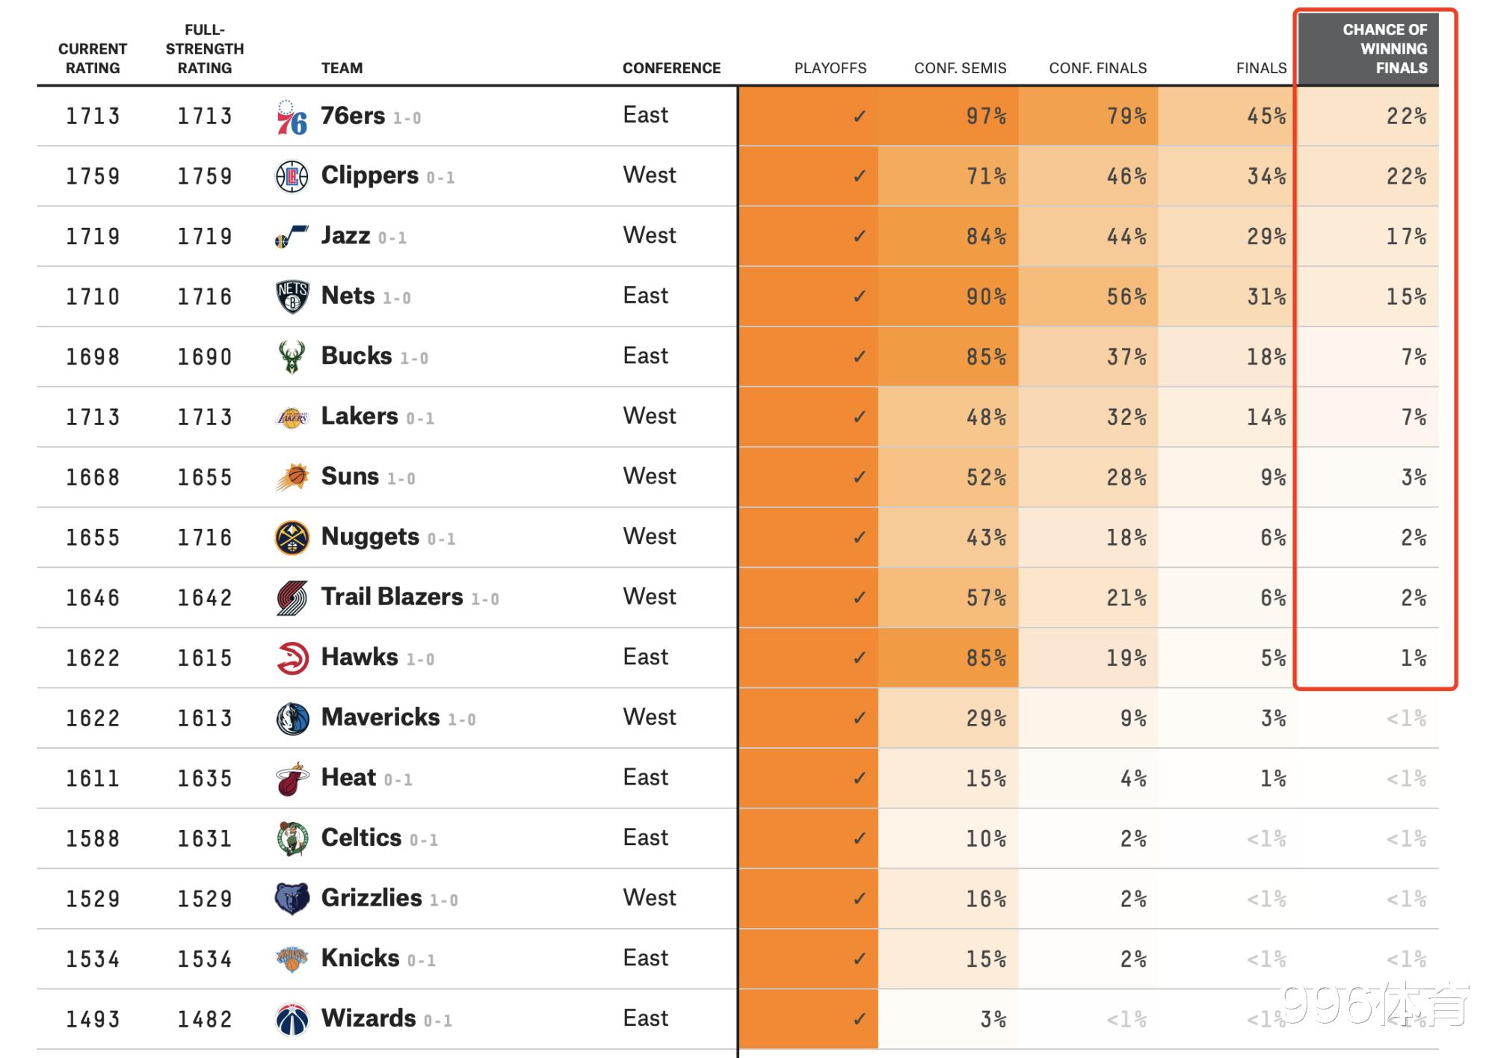
Task: Open the Celtics team name link
Action: point(361,838)
